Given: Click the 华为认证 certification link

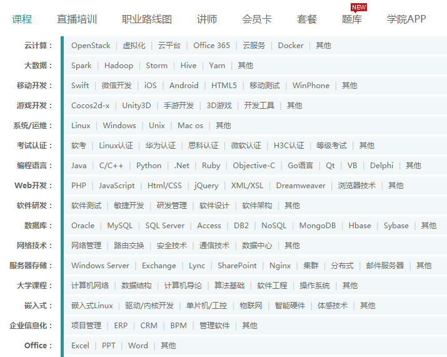Looking at the screenshot, I should [x=161, y=146].
